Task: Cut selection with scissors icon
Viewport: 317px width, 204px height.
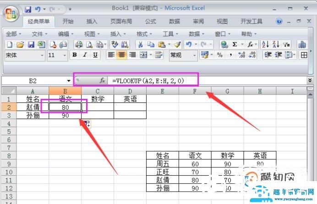Action: (x=140, y=44)
